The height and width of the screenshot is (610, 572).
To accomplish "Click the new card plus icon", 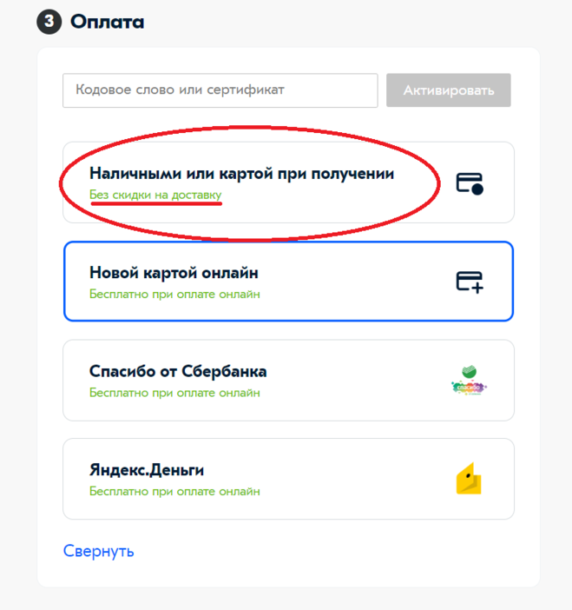I will [470, 282].
